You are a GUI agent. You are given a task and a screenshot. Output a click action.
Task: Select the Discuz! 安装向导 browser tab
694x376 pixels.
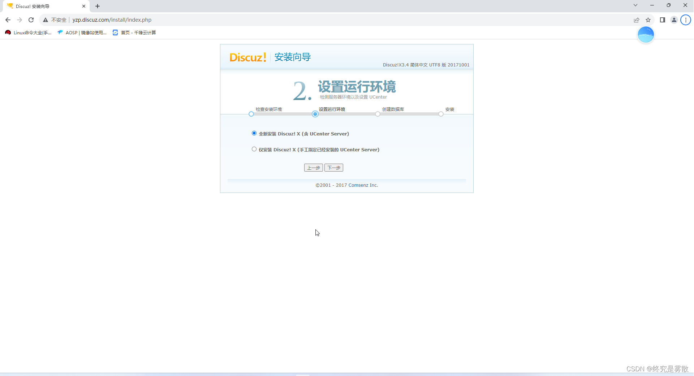pos(46,6)
